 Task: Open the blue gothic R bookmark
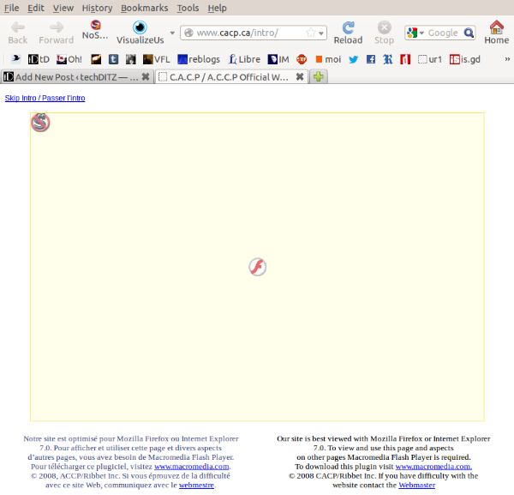point(388,59)
